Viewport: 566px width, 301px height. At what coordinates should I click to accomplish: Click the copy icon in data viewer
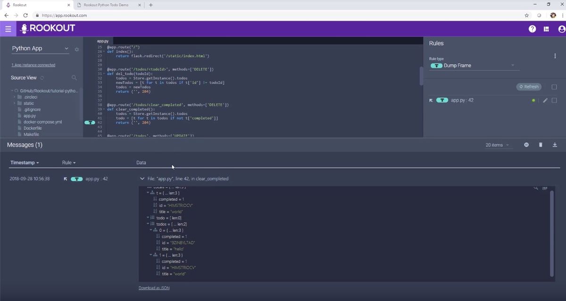pos(545,187)
